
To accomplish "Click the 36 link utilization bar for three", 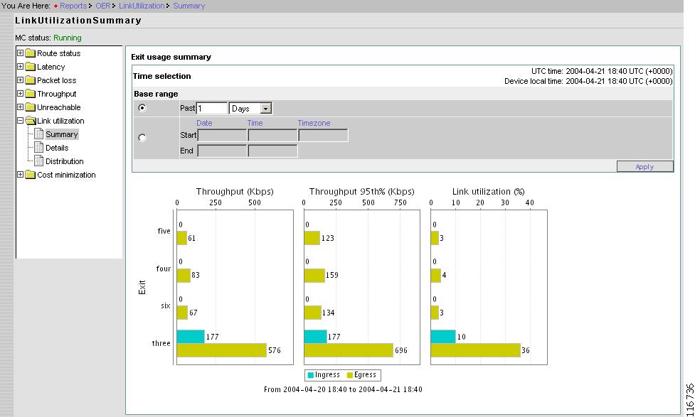I will (476, 350).
